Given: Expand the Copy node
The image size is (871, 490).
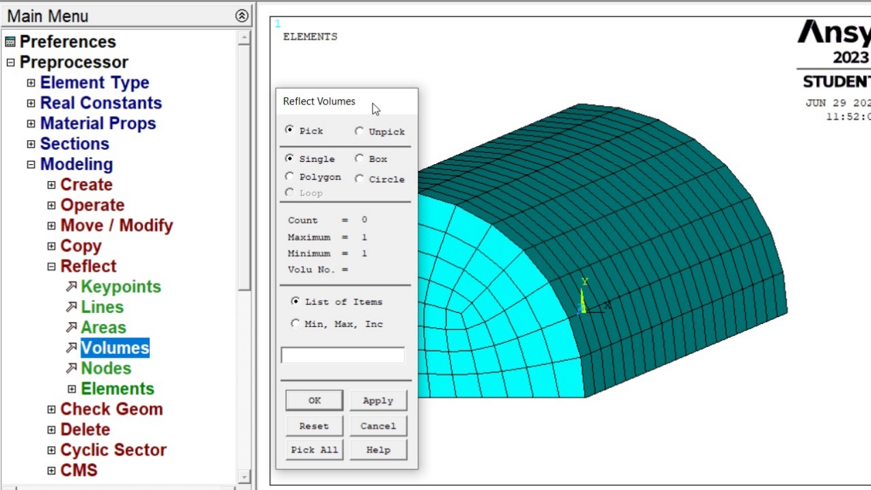Looking at the screenshot, I should coord(51,246).
